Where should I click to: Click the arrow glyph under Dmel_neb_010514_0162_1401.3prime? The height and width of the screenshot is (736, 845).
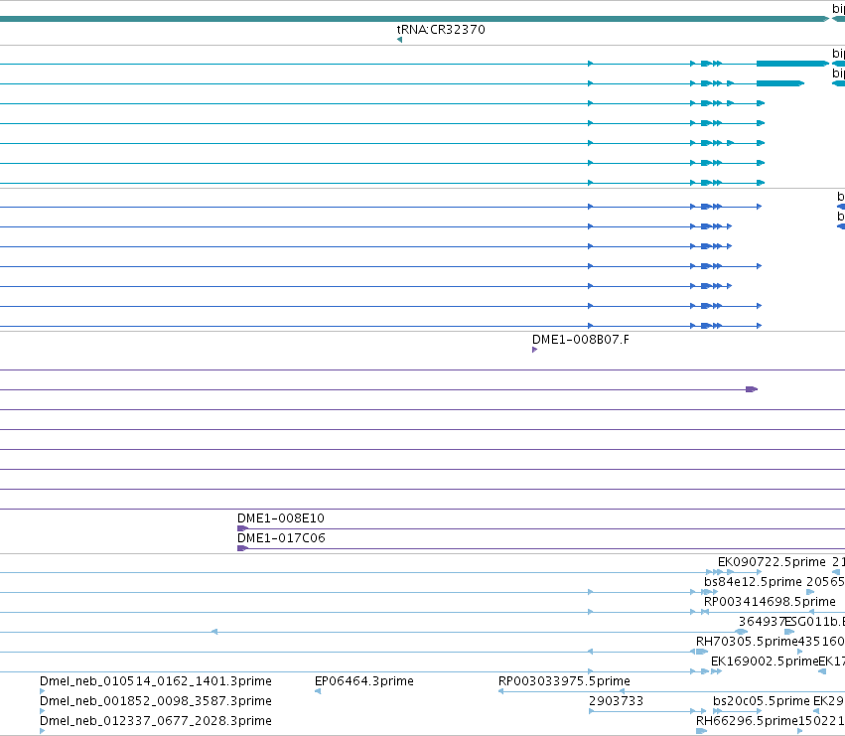pos(43,691)
